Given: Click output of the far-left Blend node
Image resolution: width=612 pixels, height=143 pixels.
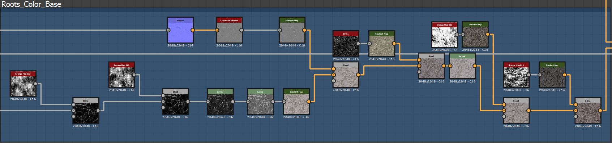Looking at the screenshot, I should tap(98, 111).
